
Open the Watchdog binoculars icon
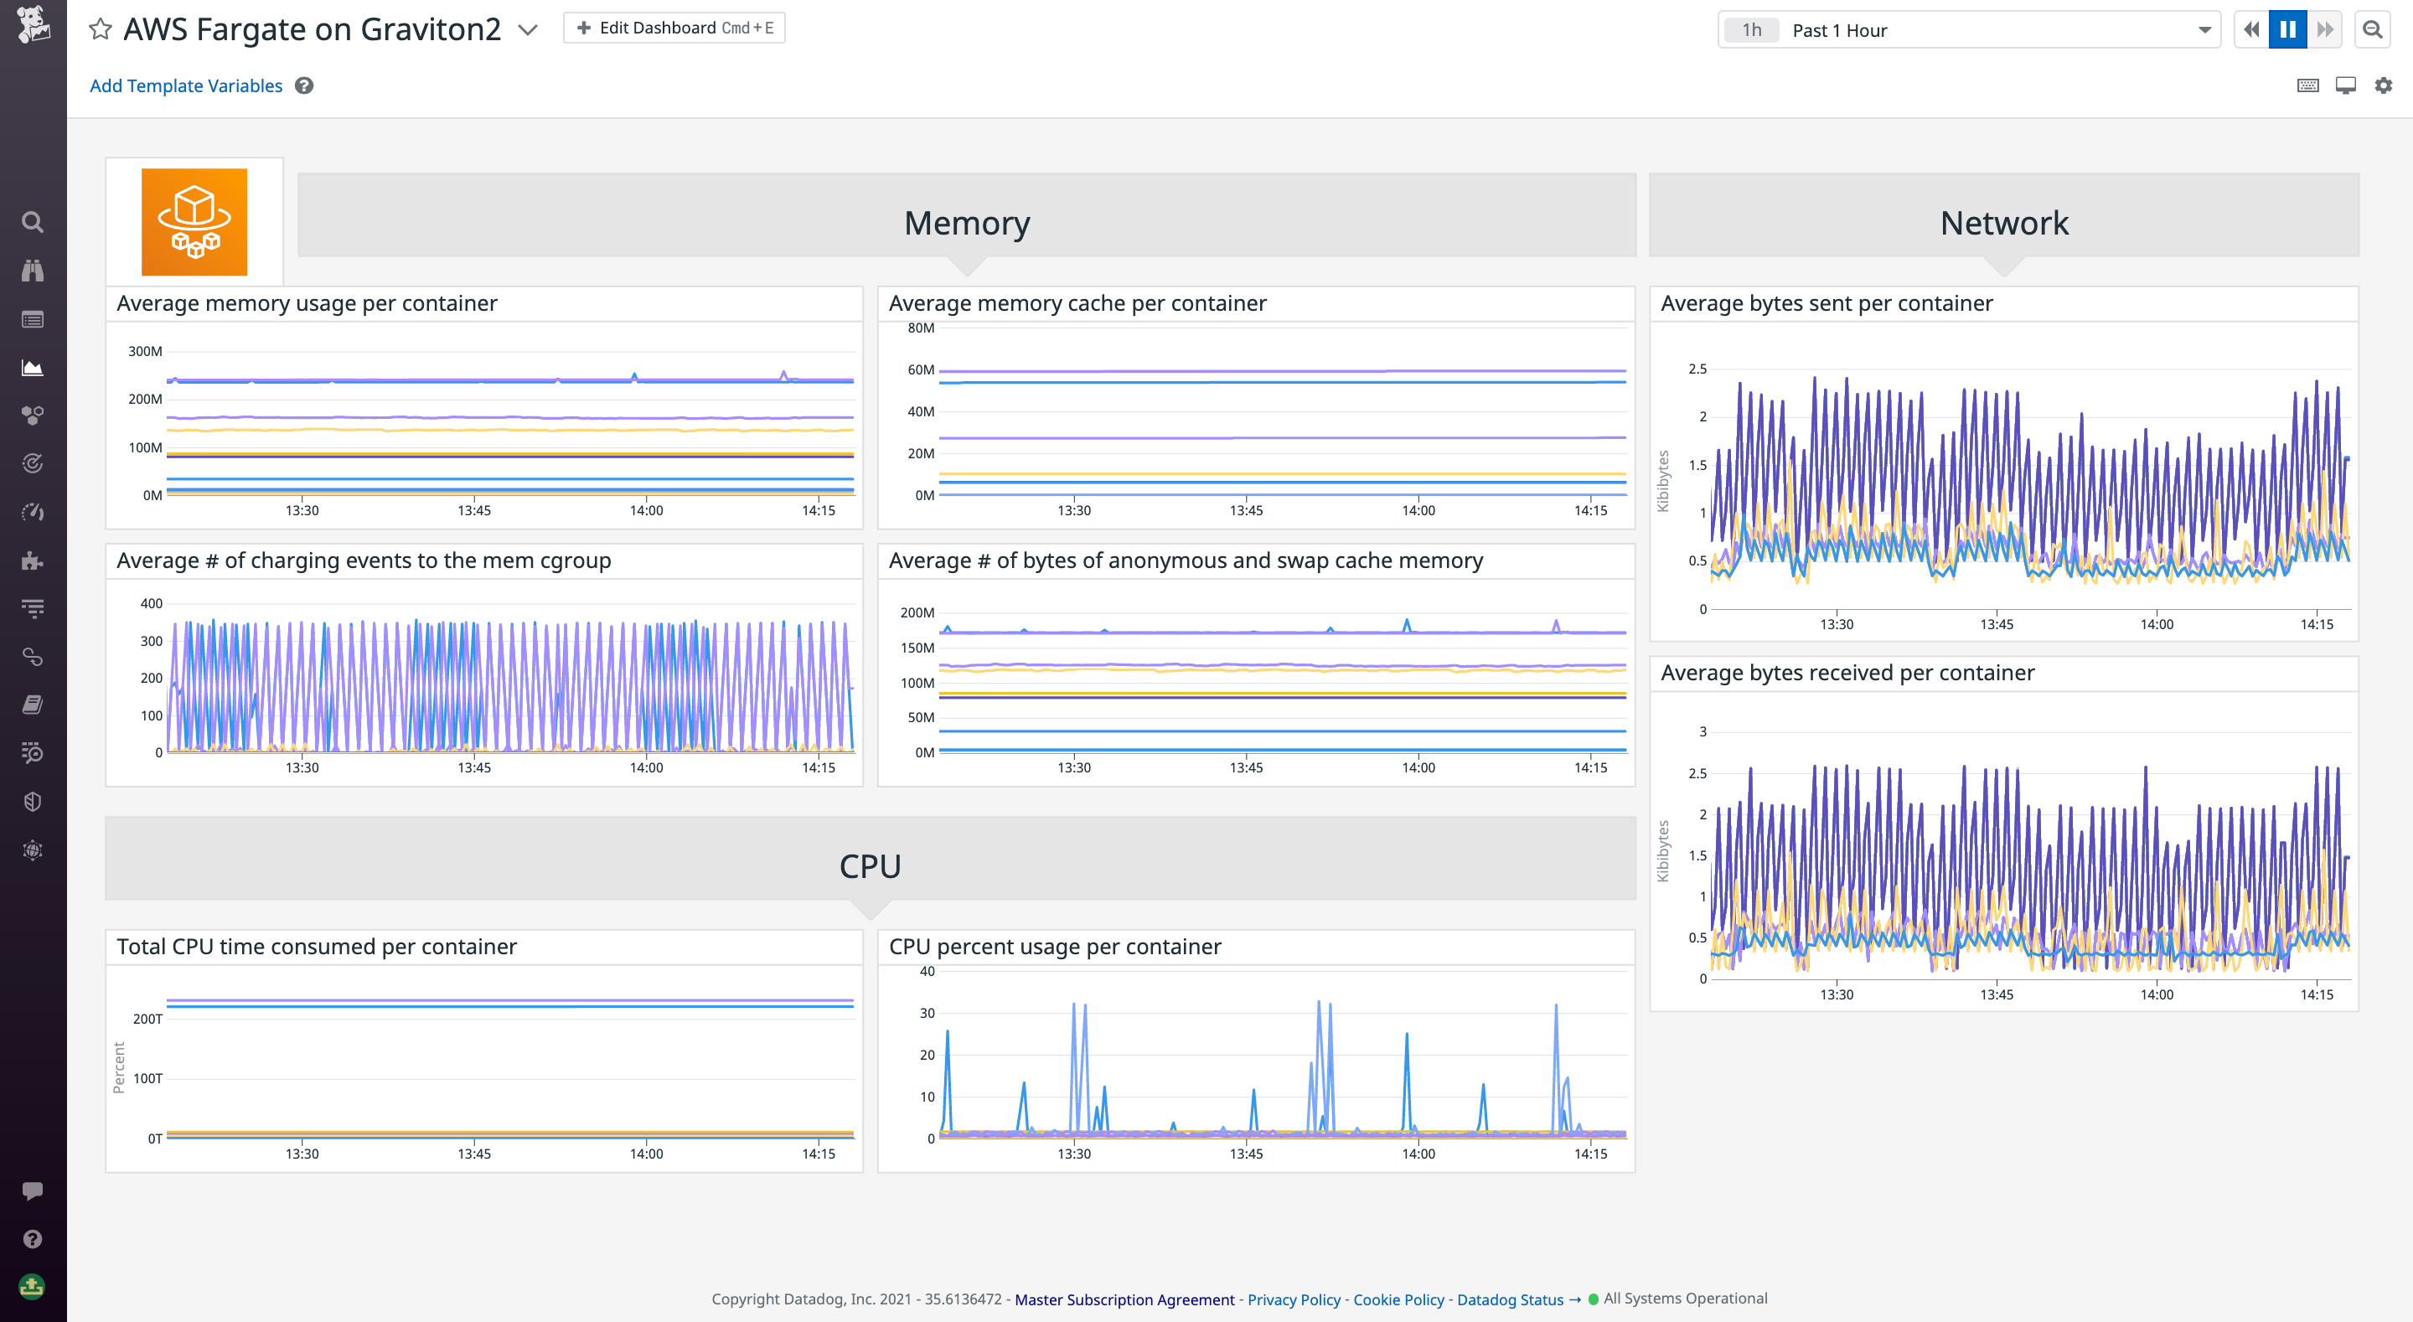pyautogui.click(x=33, y=271)
